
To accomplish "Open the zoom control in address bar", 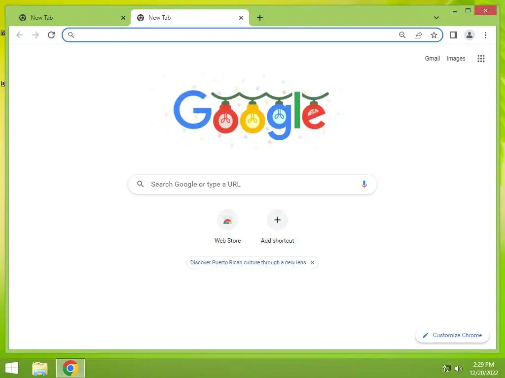I will pos(402,35).
